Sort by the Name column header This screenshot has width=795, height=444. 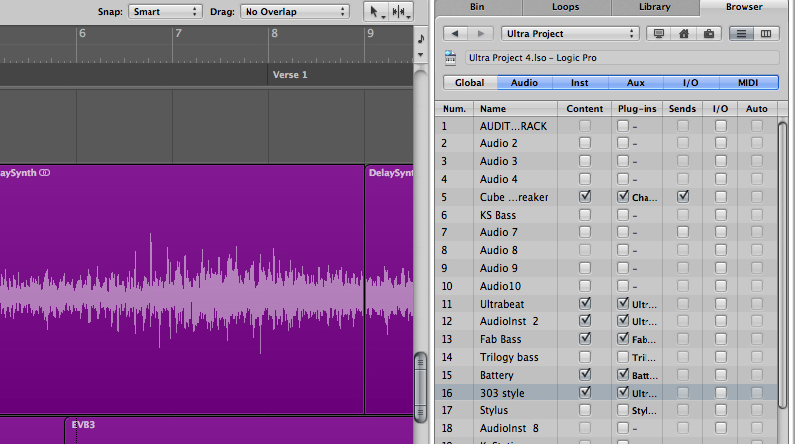(x=516, y=109)
